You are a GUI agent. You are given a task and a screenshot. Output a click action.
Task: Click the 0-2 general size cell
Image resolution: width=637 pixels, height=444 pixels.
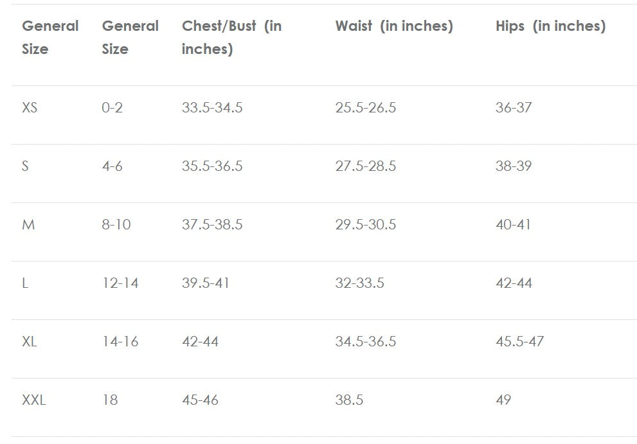(x=112, y=108)
